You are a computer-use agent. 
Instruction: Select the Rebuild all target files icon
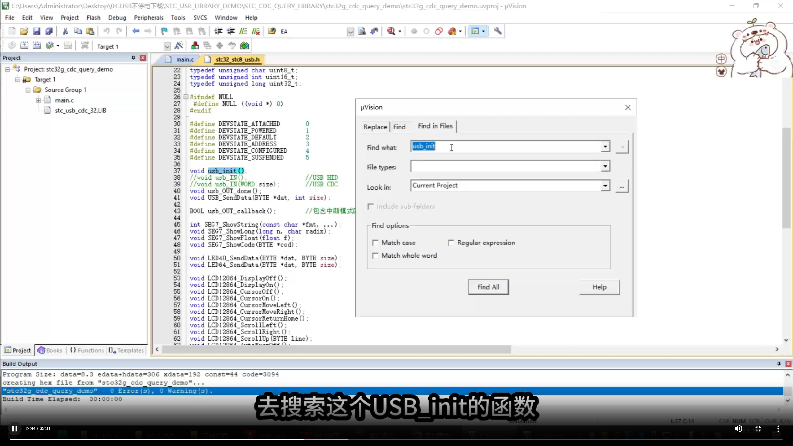coord(37,46)
